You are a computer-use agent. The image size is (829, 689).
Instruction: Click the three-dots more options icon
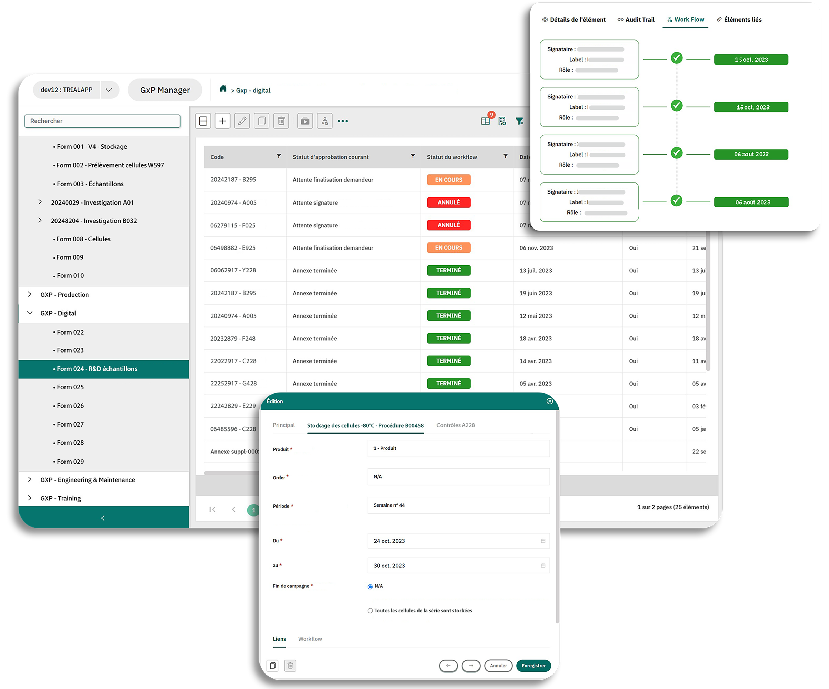(343, 121)
